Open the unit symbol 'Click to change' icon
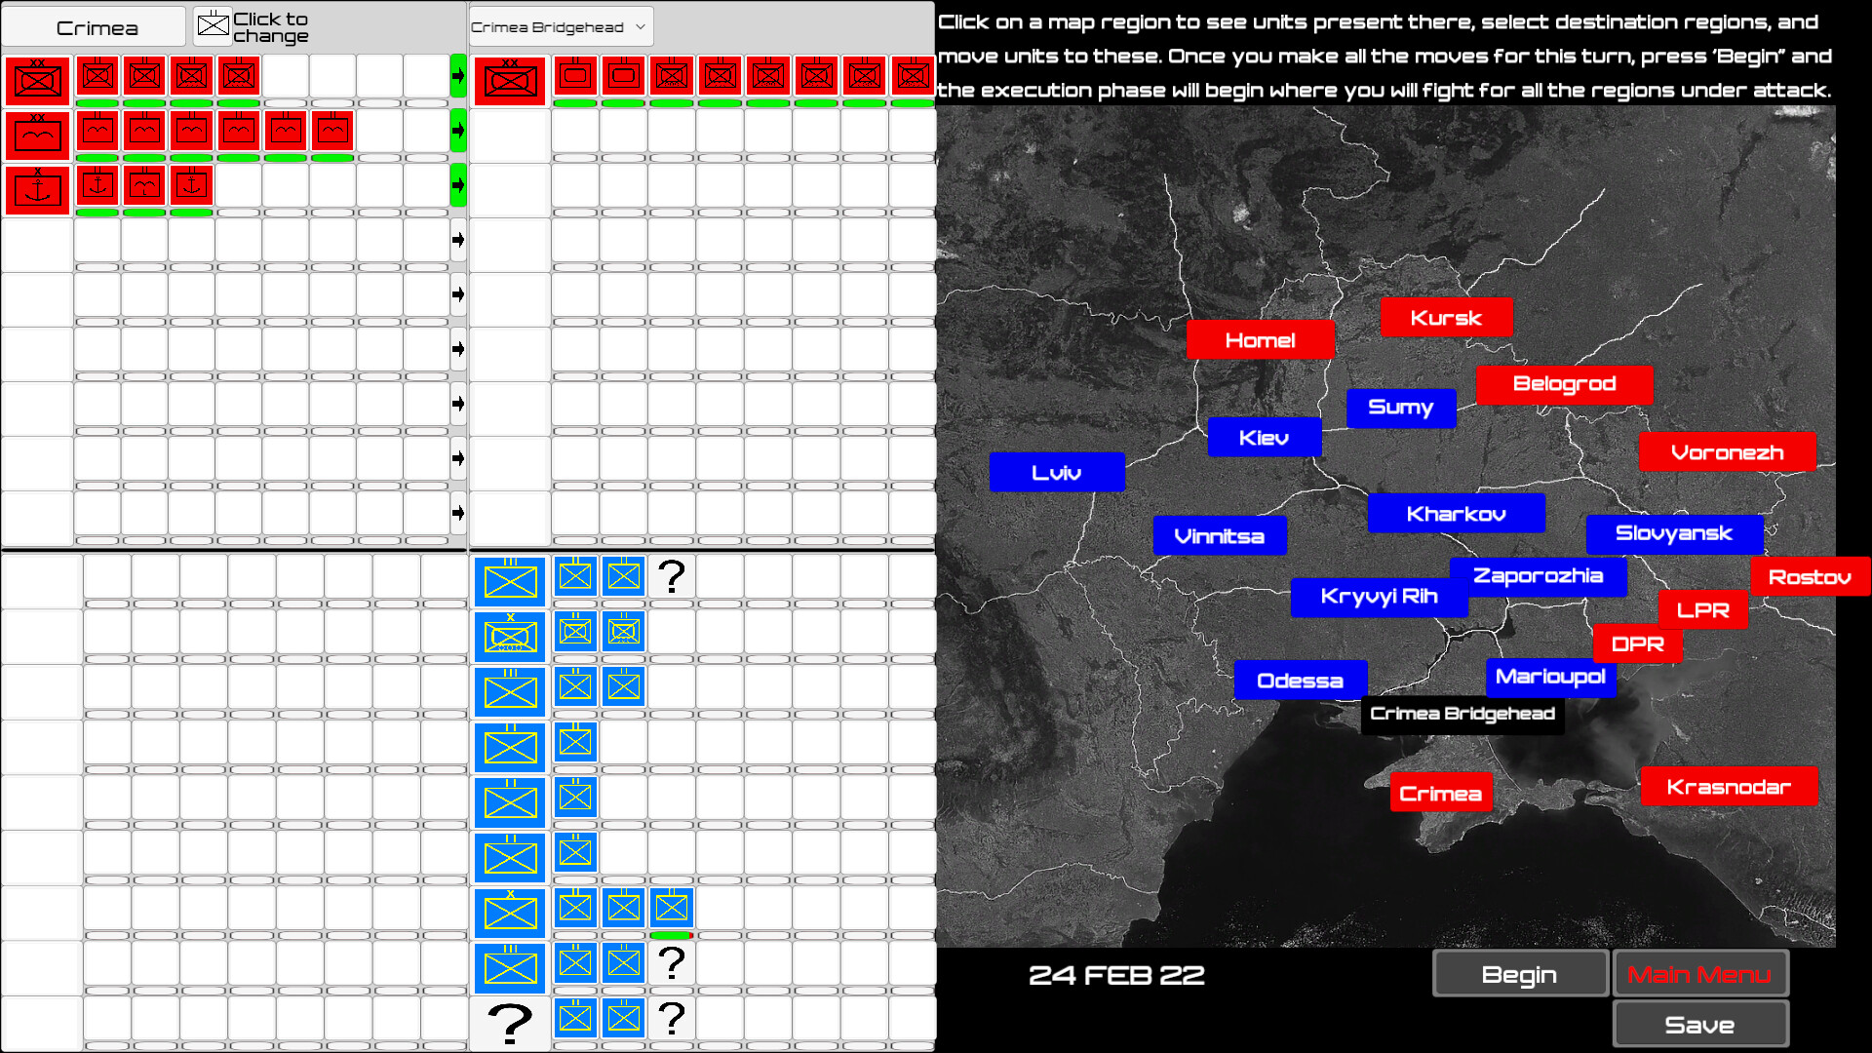1872x1053 pixels. click(213, 25)
